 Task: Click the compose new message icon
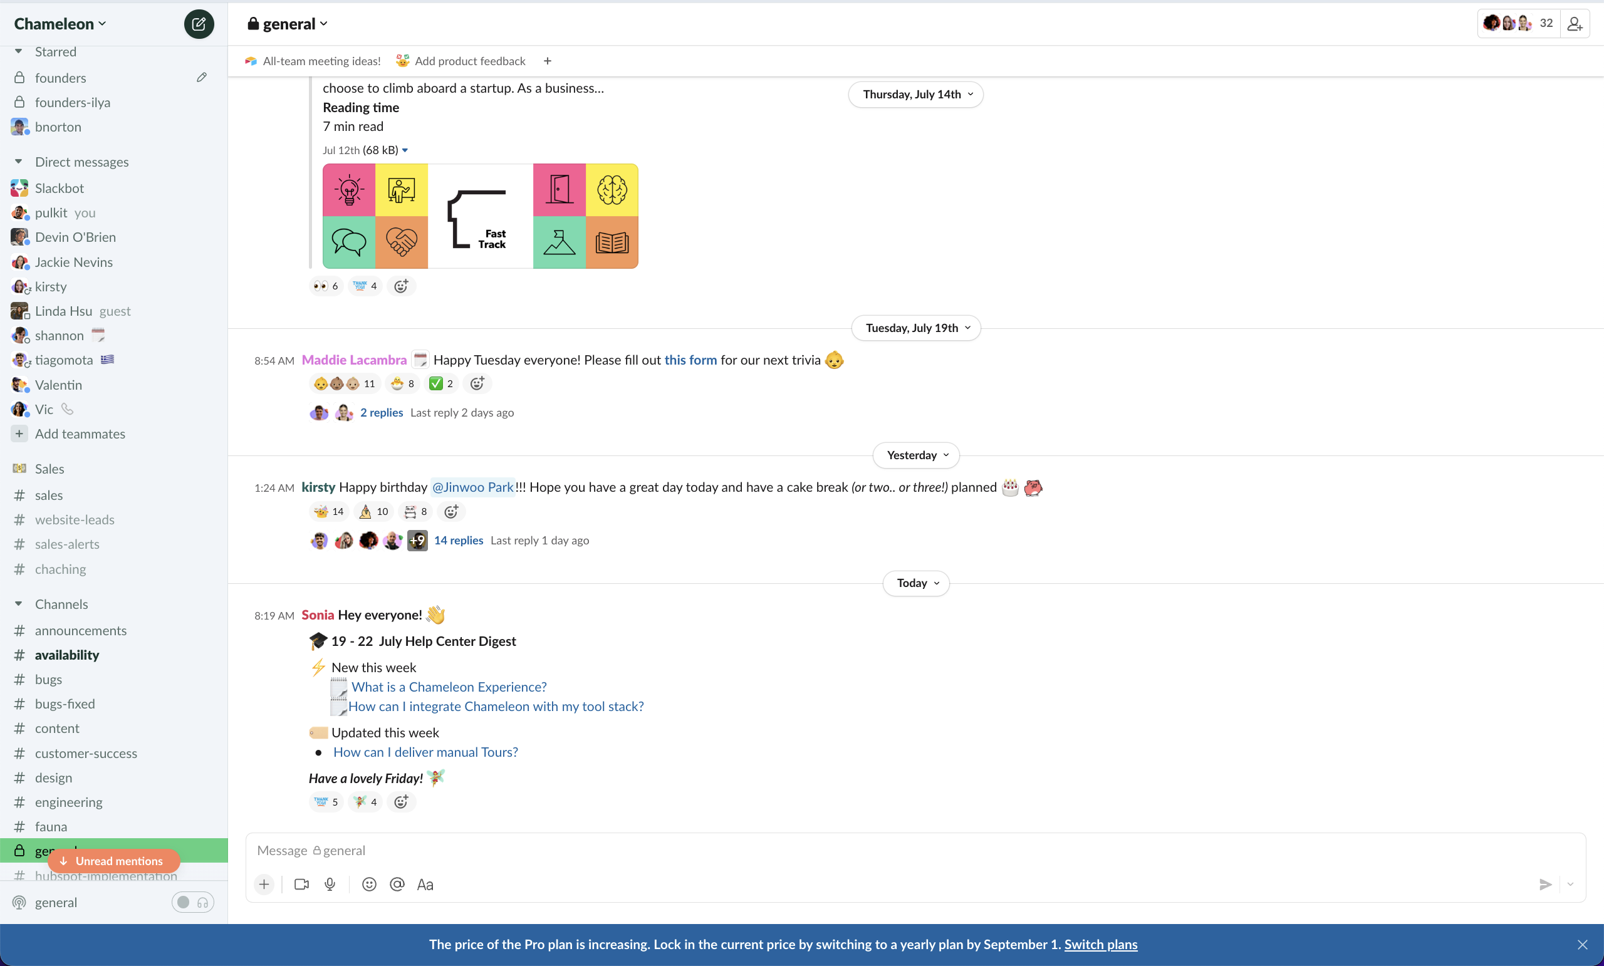point(199,24)
